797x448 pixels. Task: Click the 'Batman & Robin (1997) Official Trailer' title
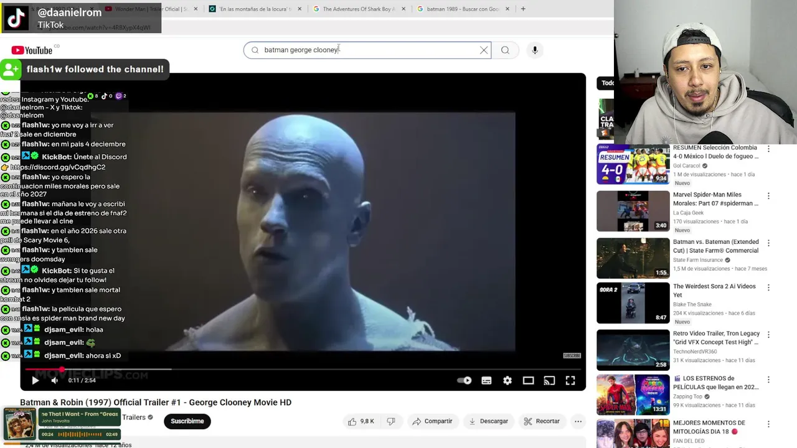point(156,403)
